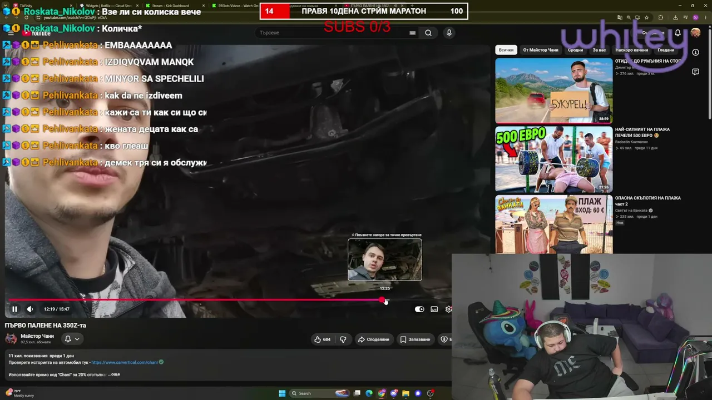The width and height of the screenshot is (712, 400).
Task: Turn on subtitles in the video player
Action: tap(434, 309)
